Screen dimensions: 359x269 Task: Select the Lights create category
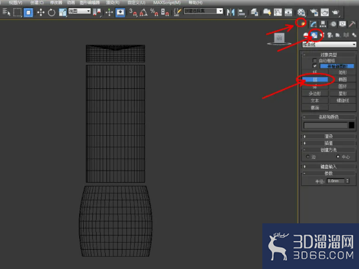(x=322, y=35)
